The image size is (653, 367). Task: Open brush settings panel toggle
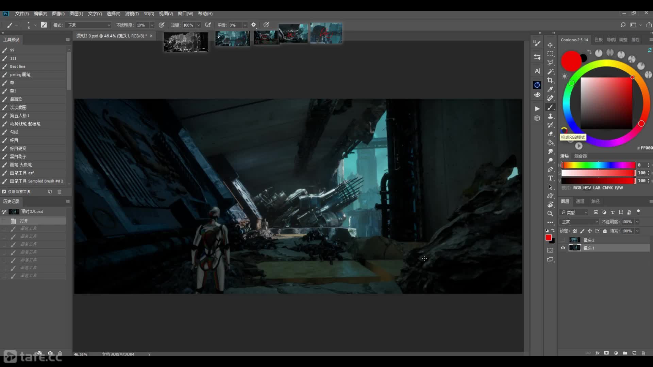(44, 25)
